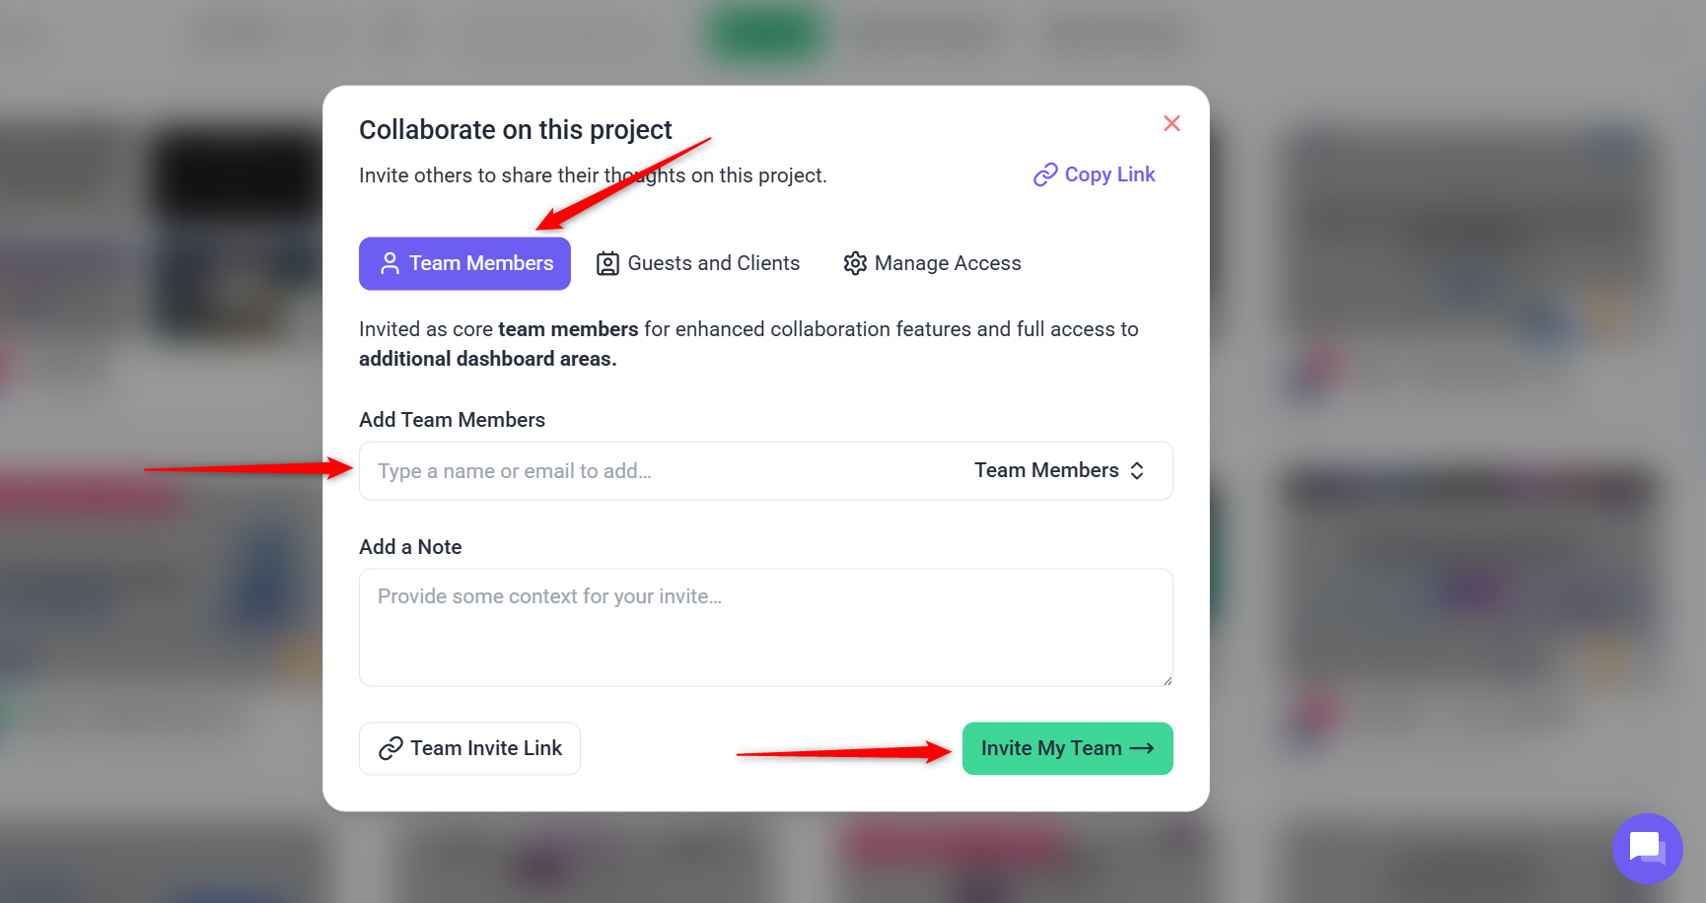Click the Add Team Members field label

pos(452,420)
